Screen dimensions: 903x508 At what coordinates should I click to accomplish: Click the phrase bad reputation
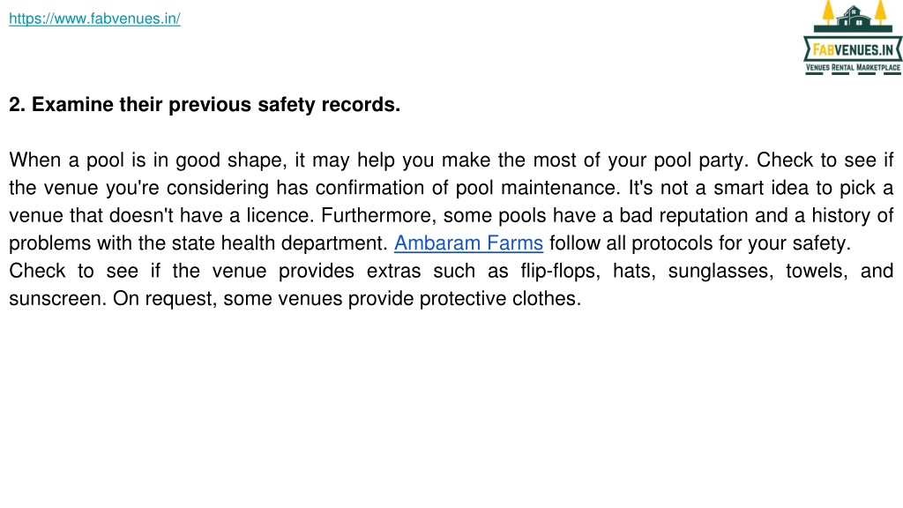(x=683, y=215)
